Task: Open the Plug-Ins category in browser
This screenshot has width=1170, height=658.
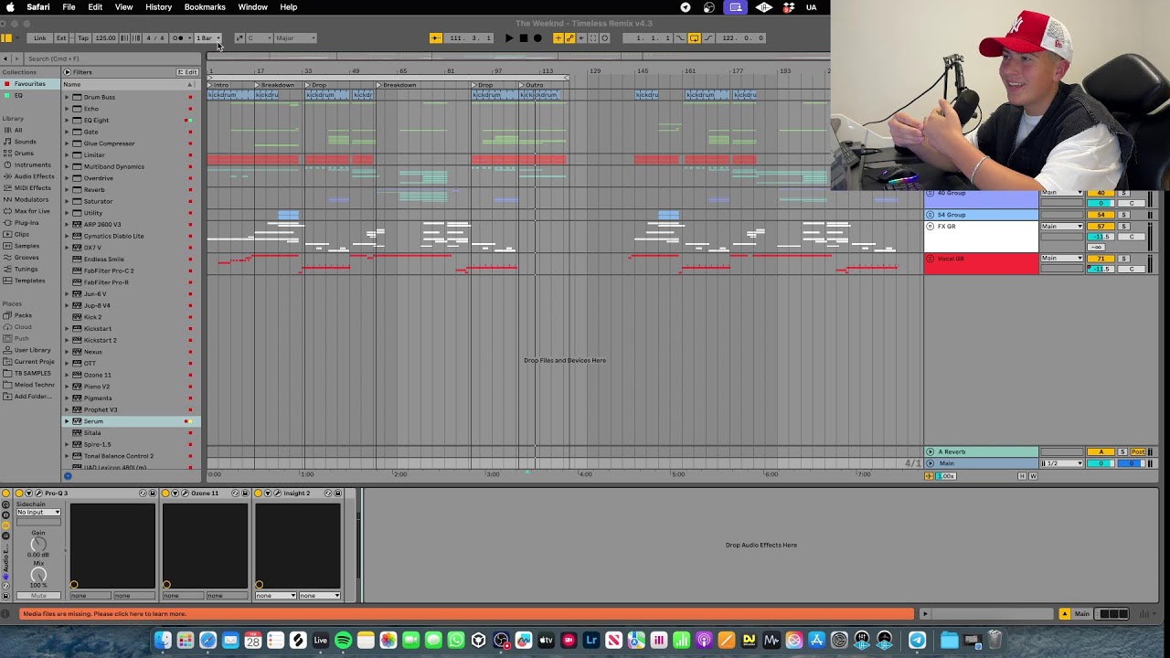Action: pos(27,222)
